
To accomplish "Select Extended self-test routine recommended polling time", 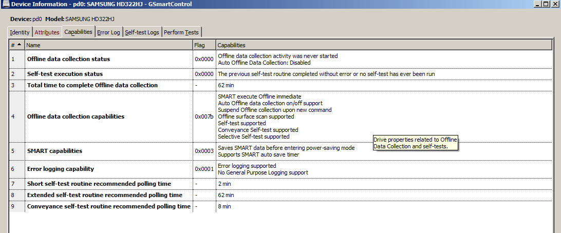I will 280,195.
